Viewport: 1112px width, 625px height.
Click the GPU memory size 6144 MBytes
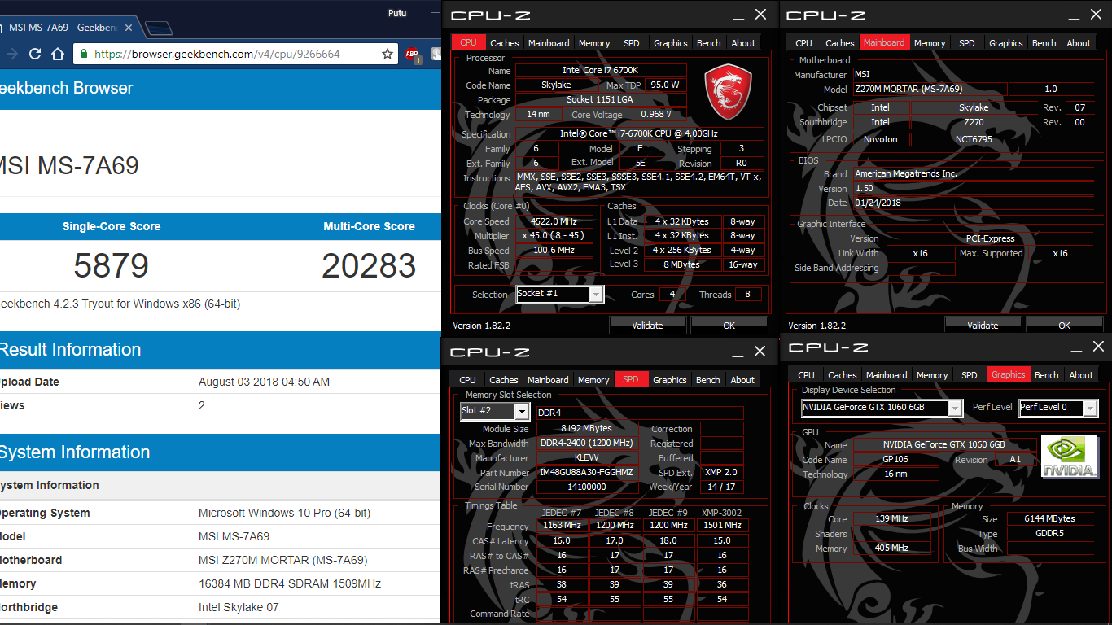(1052, 518)
